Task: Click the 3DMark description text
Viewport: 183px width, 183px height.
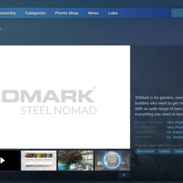Action: point(159,106)
